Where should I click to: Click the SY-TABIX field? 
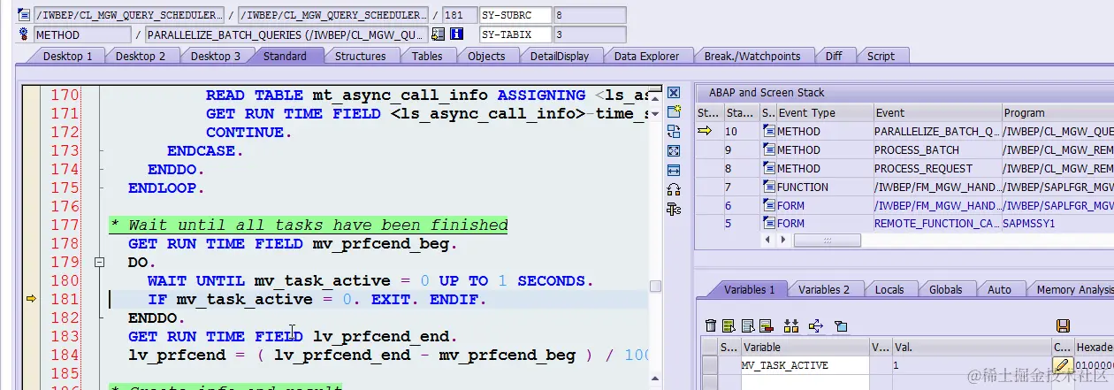[515, 34]
